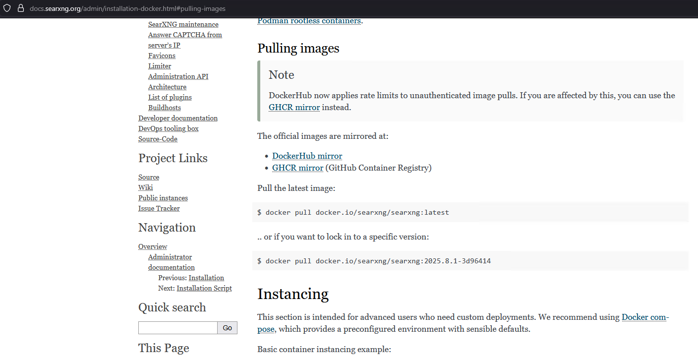Image resolution: width=698 pixels, height=362 pixels.
Task: Open the Issue Tracker project link
Action: coord(159,208)
